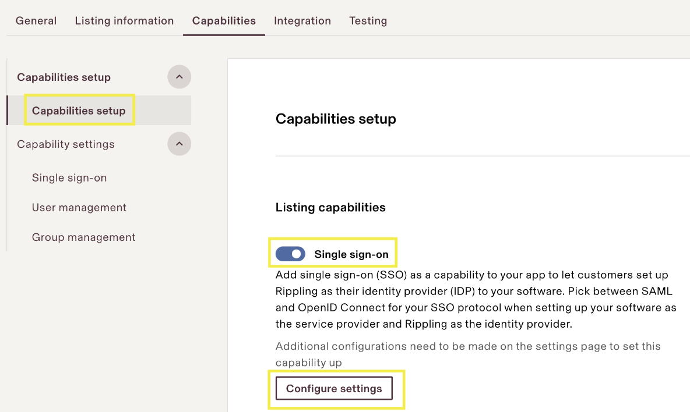Click the Configure settings button
This screenshot has width=690, height=412.
pyautogui.click(x=334, y=389)
